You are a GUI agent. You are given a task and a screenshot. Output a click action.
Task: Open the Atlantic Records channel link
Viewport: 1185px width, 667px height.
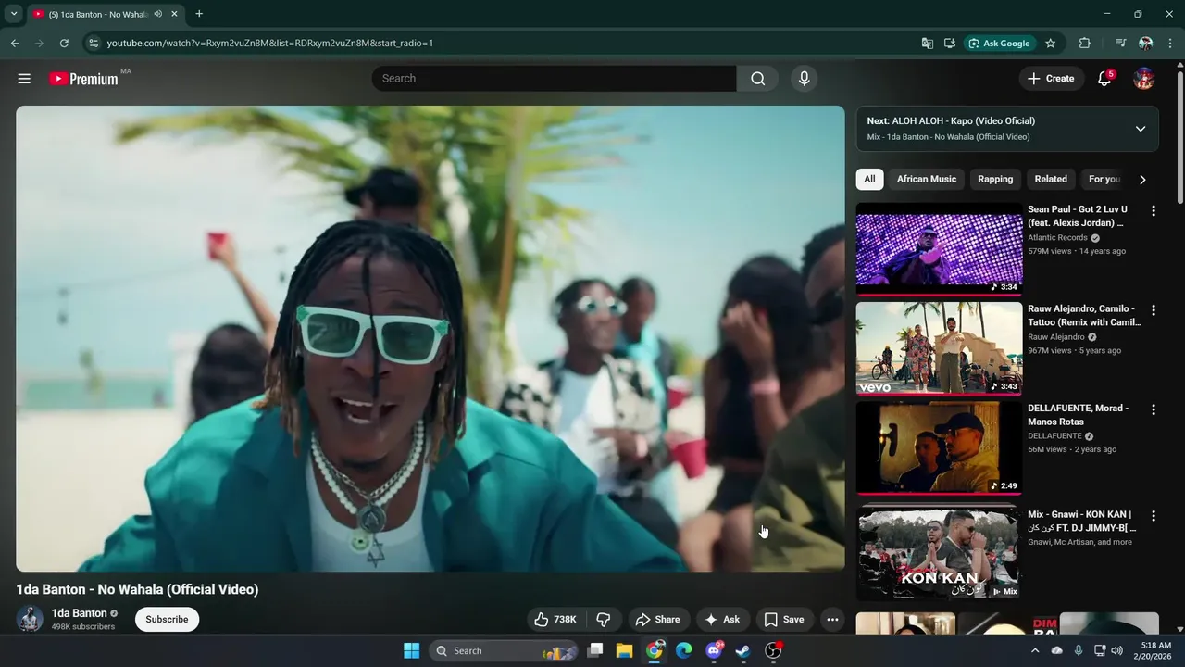(x=1057, y=238)
